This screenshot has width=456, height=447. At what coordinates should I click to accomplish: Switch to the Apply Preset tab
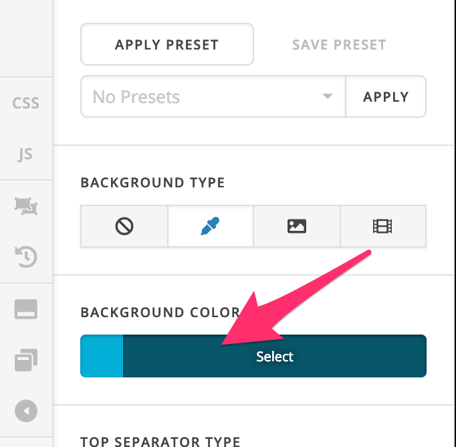point(167,44)
